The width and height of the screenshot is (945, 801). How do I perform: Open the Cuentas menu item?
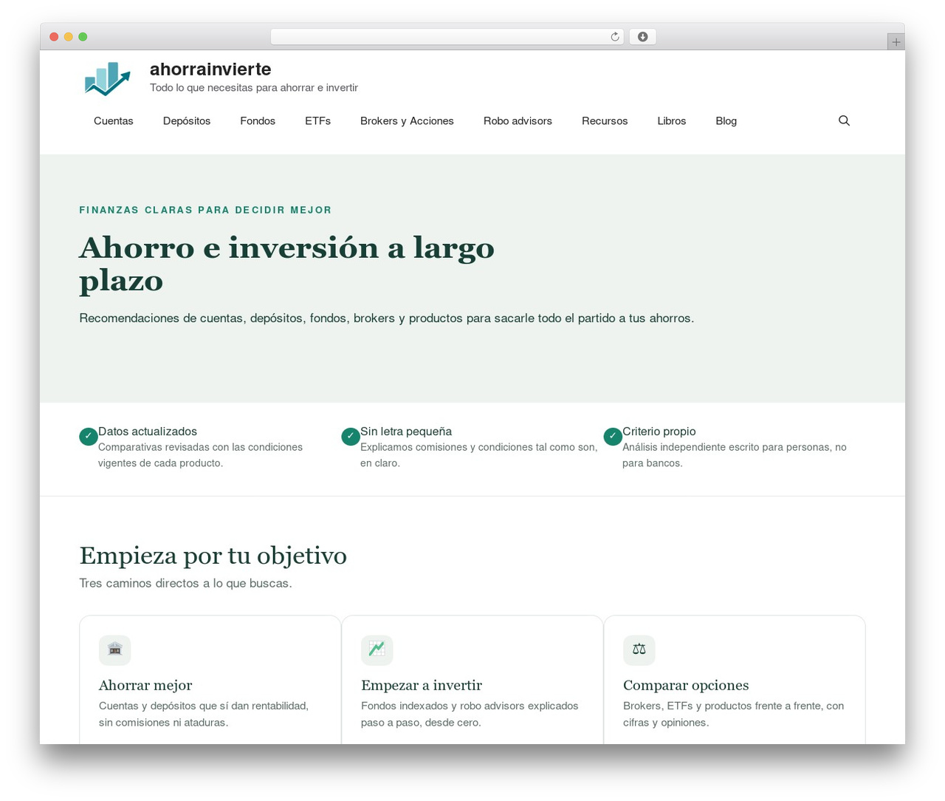click(x=114, y=121)
